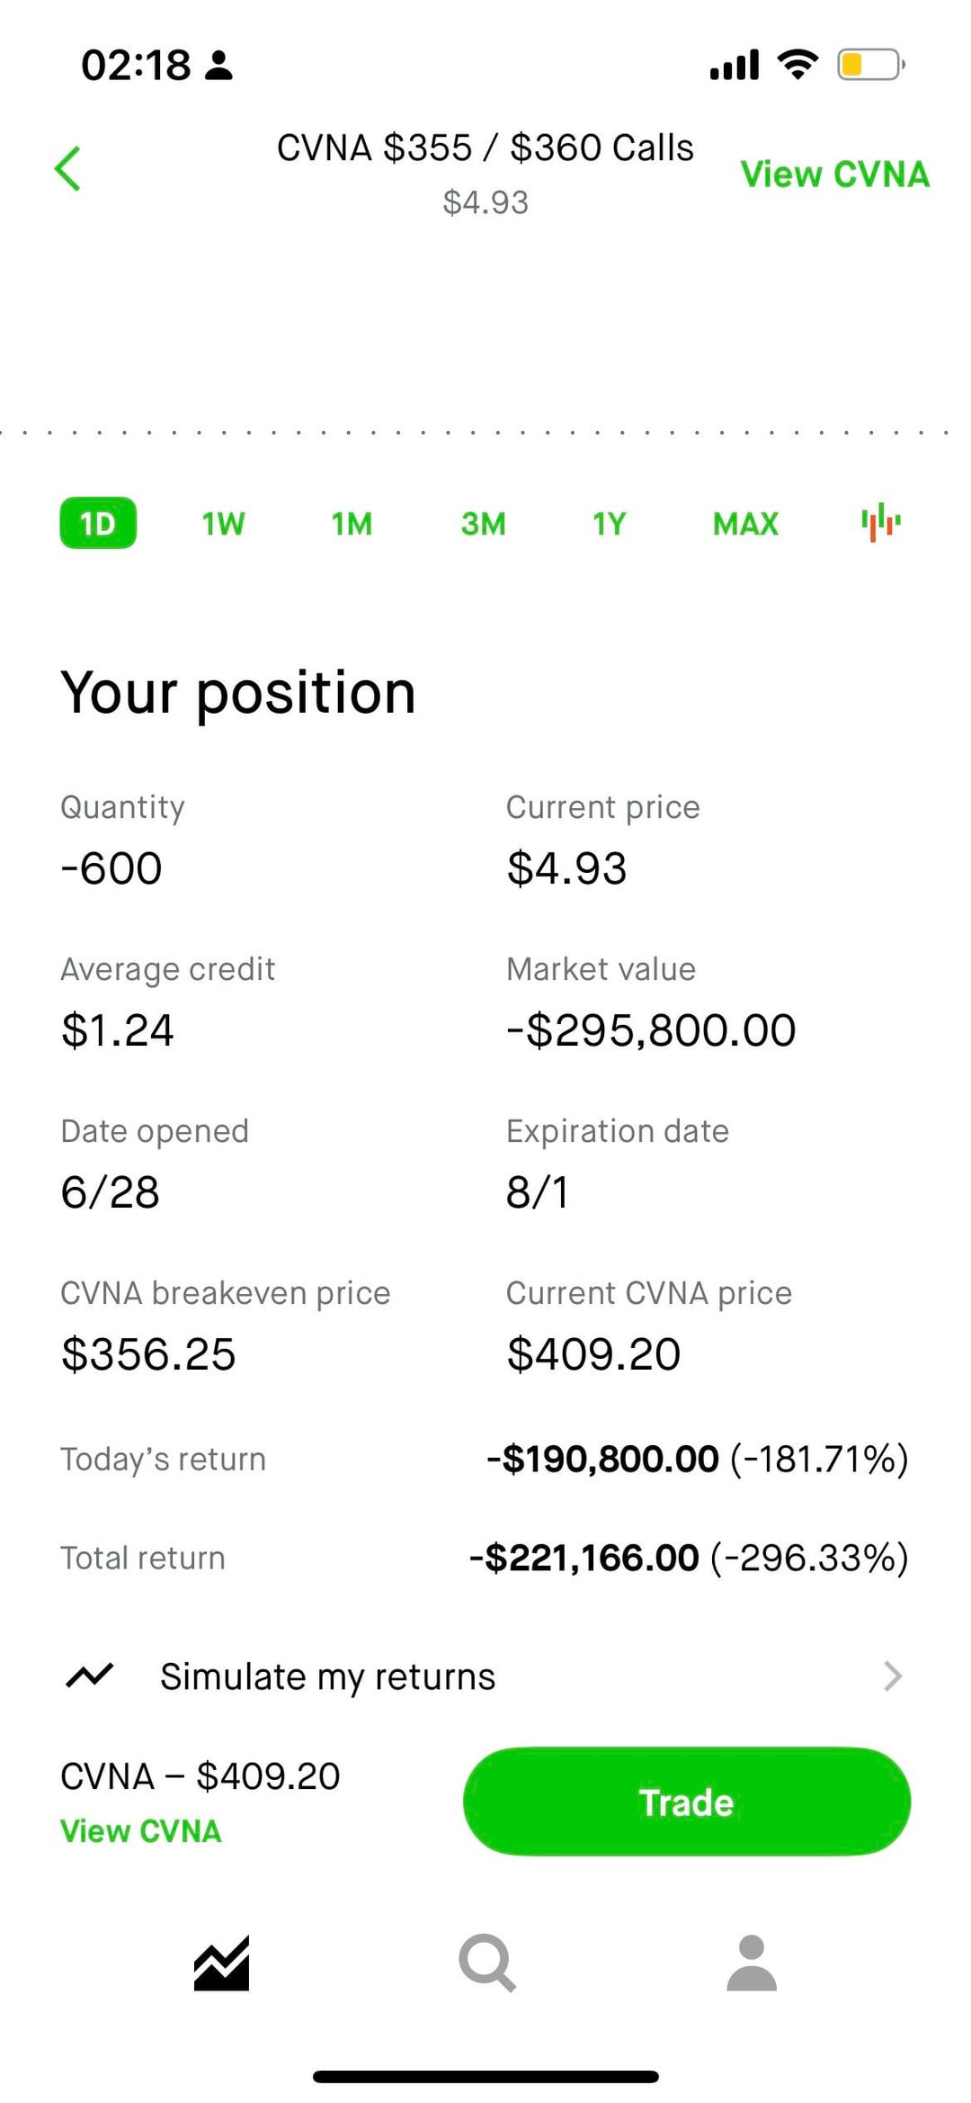Tap View CVNA link at top right
The height and width of the screenshot is (2103, 971).
(x=834, y=174)
